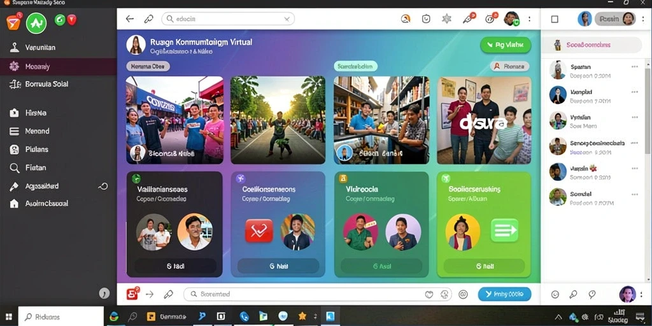Open the home icon in left sidebar
The image size is (652, 326).
[x=14, y=204]
